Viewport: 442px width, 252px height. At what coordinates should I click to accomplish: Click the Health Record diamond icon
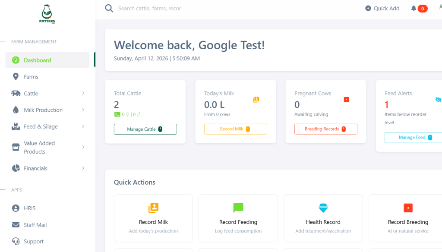click(x=323, y=208)
